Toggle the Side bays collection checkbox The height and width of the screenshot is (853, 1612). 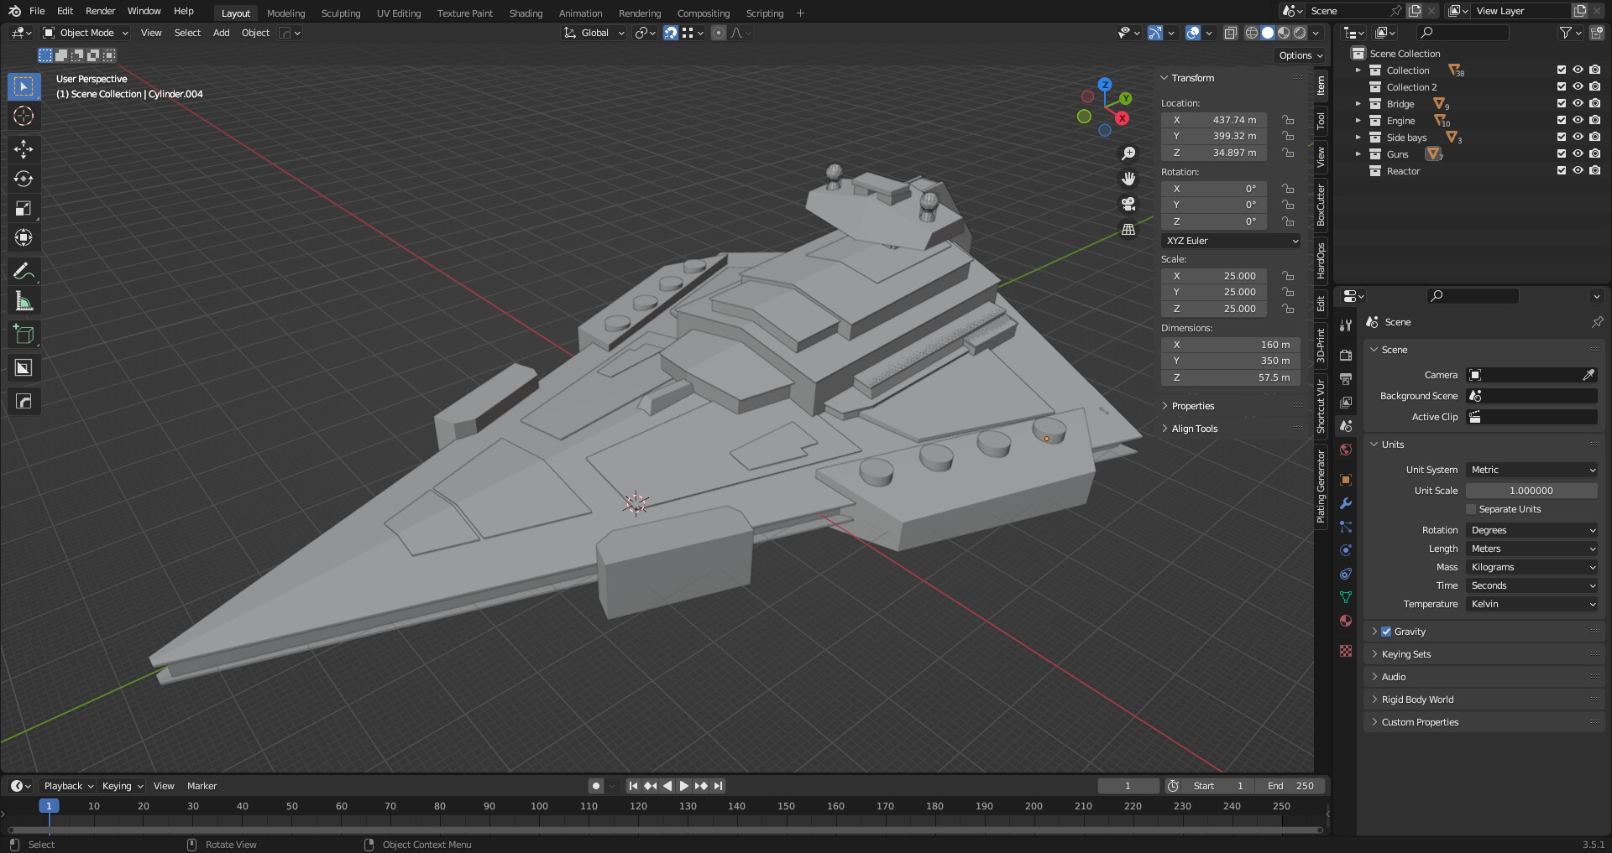tap(1562, 137)
